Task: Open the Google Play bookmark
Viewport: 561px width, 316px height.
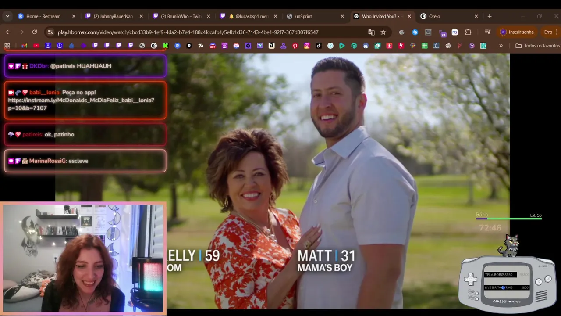Action: (x=342, y=46)
